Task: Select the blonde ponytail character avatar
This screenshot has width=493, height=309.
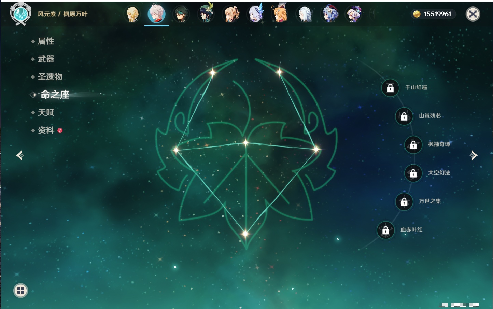Action: click(231, 14)
